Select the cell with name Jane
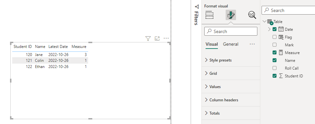The image size is (315, 124). coord(39,54)
